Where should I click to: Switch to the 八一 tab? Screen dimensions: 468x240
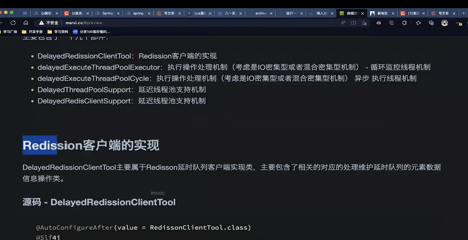(x=229, y=13)
